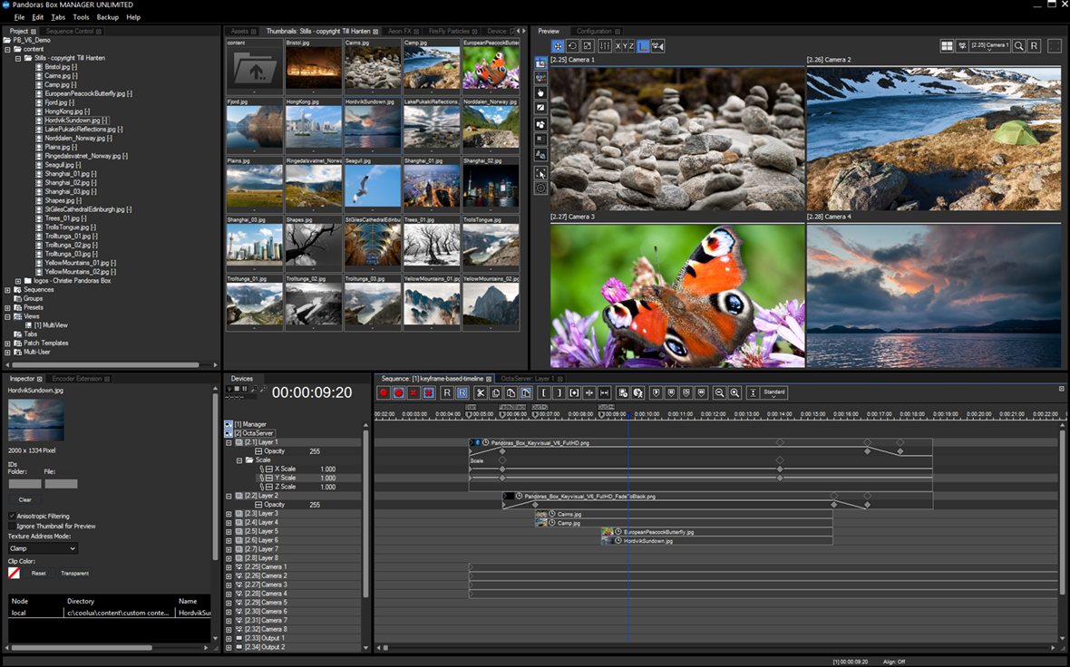The width and height of the screenshot is (1070, 667).
Task: Expand Layer 3 in the Devices tree
Action: (x=229, y=514)
